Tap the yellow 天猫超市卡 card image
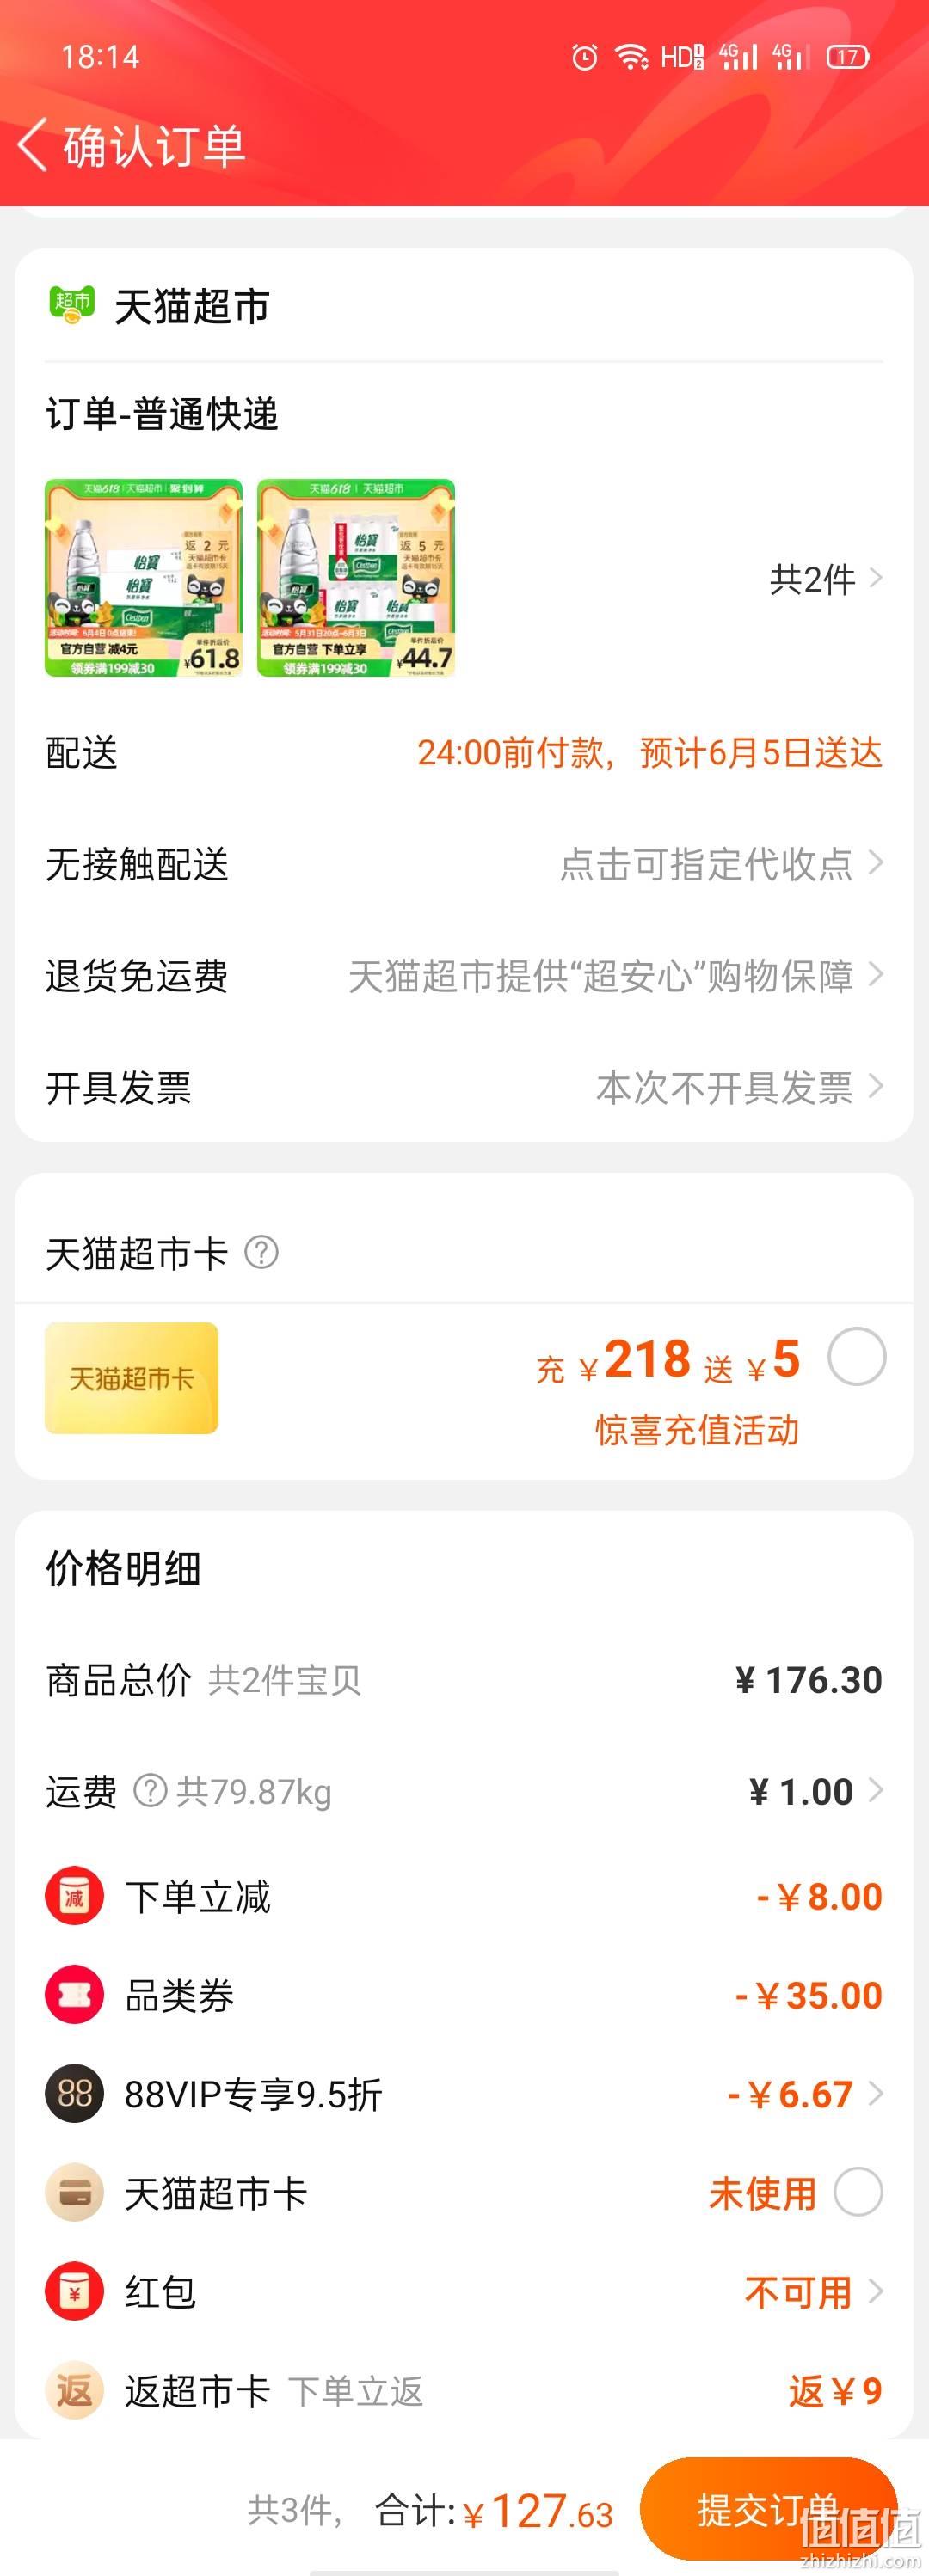The image size is (929, 2576). (131, 1378)
